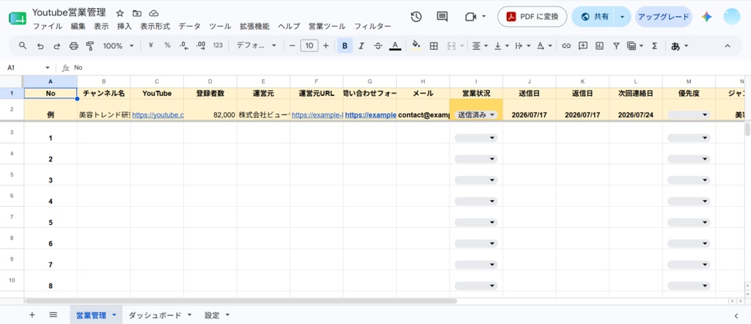This screenshot has height=324, width=751.
Task: Open the filter views menu
Action: 635,46
